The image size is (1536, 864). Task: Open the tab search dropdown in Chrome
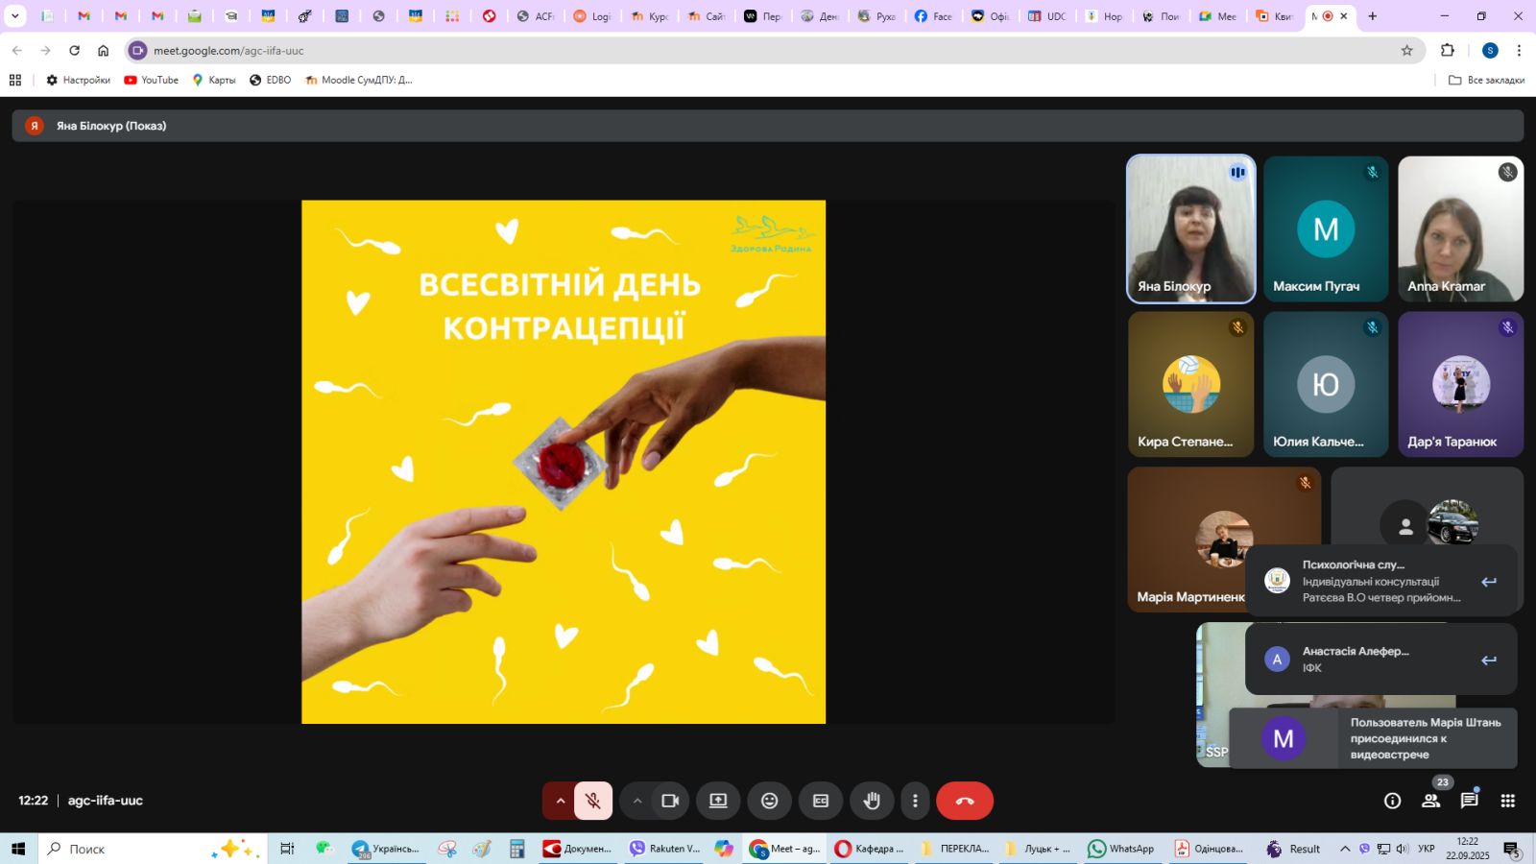point(15,16)
